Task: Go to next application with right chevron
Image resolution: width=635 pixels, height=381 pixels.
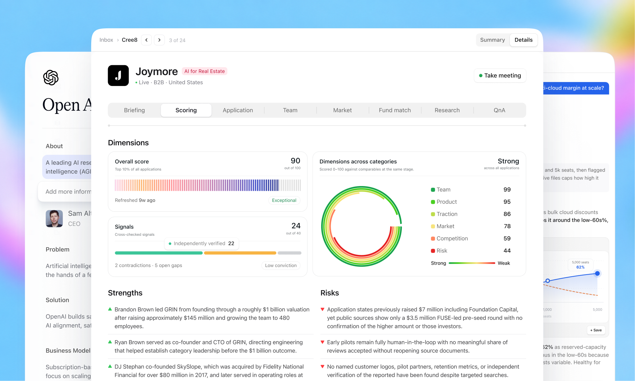Action: pos(159,40)
